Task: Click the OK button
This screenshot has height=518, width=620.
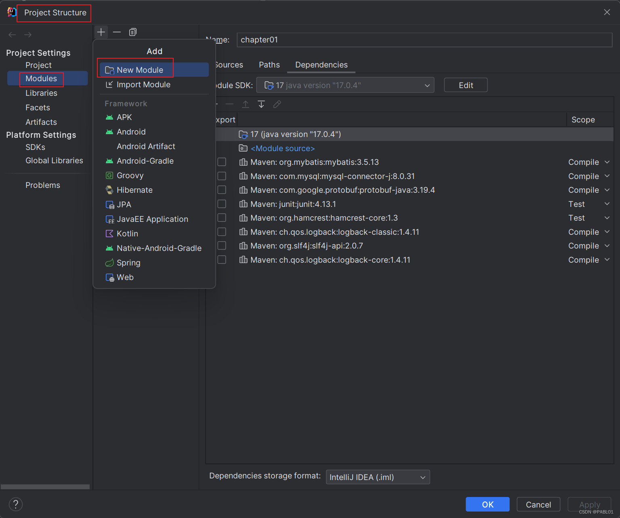Action: click(x=488, y=504)
